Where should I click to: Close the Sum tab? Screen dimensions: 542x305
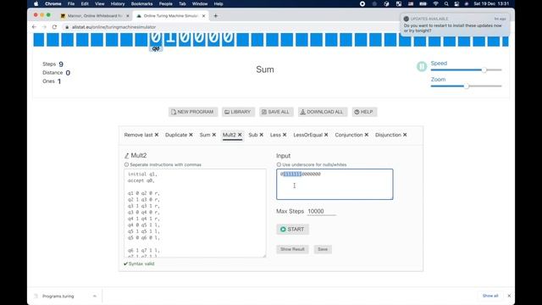click(x=214, y=135)
